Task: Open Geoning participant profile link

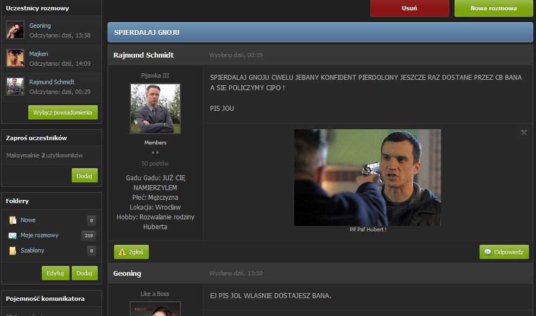Action: click(x=40, y=26)
